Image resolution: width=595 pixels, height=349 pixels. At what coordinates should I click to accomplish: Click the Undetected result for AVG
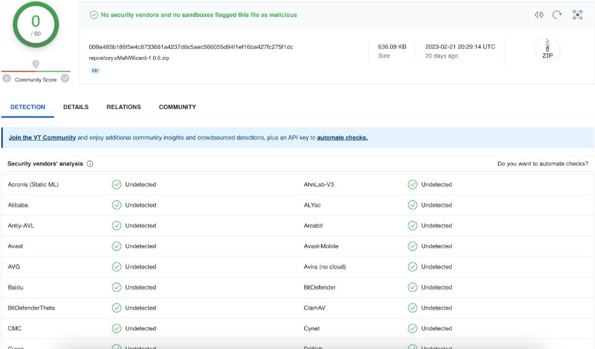(141, 267)
